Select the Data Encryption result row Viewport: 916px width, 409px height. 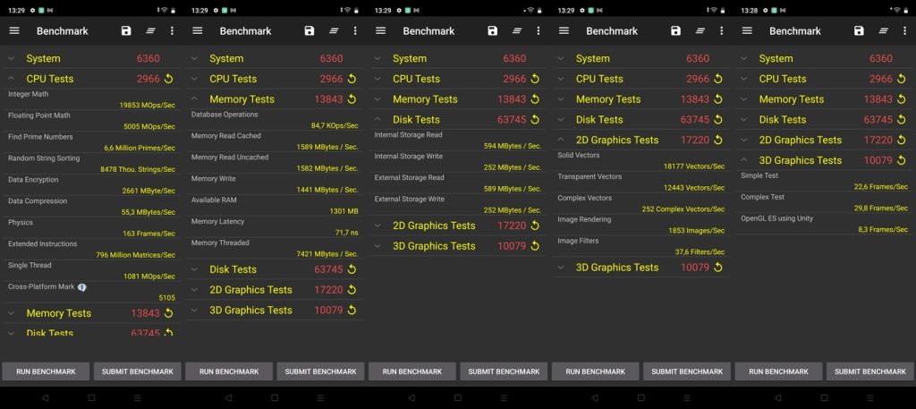pyautogui.click(x=92, y=185)
